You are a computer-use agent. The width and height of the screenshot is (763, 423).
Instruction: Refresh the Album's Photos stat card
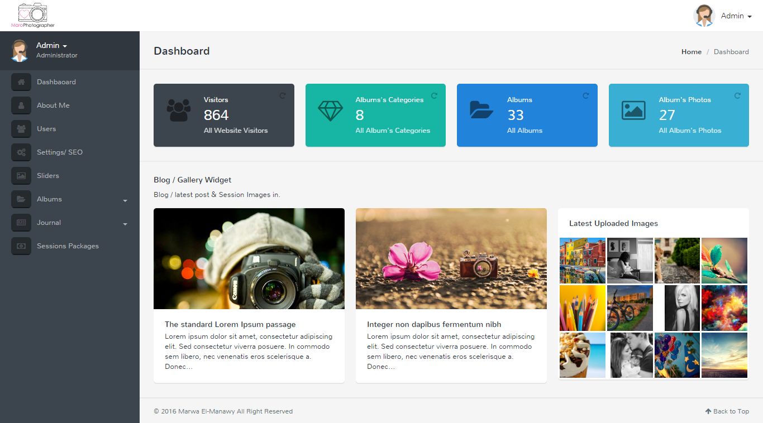pos(737,96)
